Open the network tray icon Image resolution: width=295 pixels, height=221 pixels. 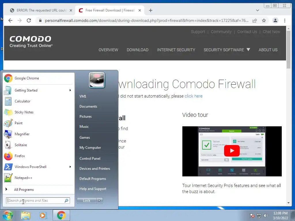pos(259,216)
